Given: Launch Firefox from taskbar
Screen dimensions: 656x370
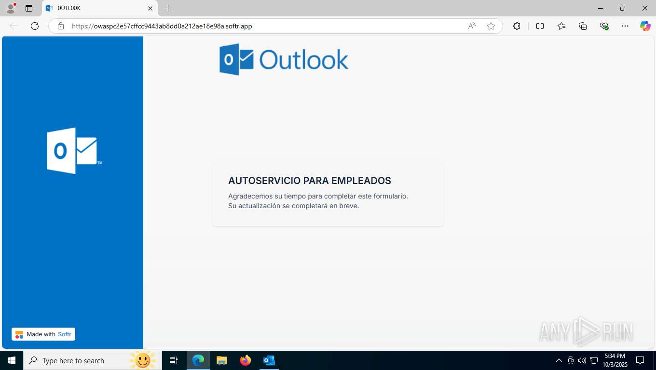Looking at the screenshot, I should (246, 360).
